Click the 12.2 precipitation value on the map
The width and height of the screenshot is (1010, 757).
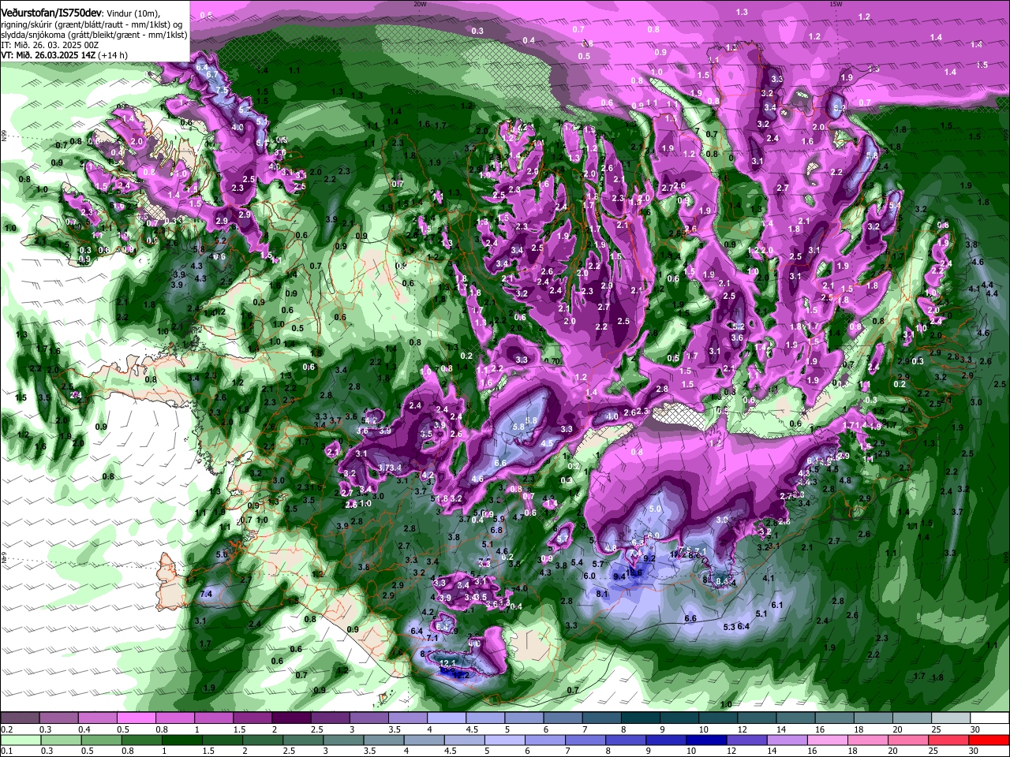pyautogui.click(x=461, y=675)
